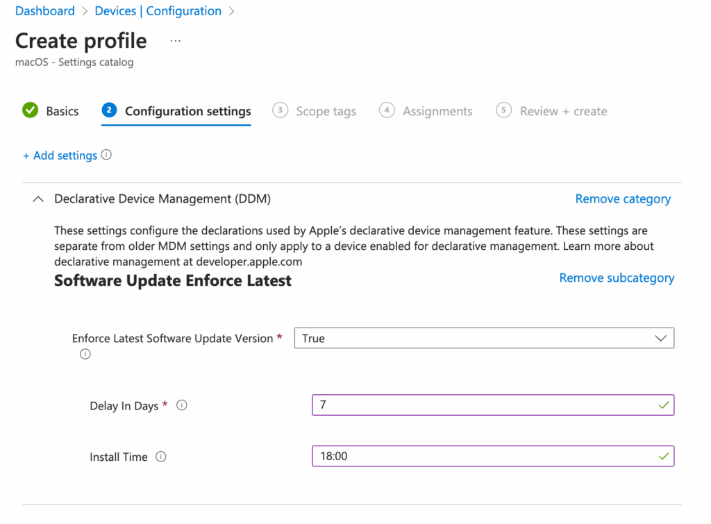Go back to the Basics step

[62, 111]
